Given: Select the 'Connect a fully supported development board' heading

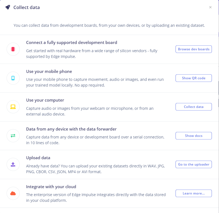Looking at the screenshot, I should coord(72,43).
